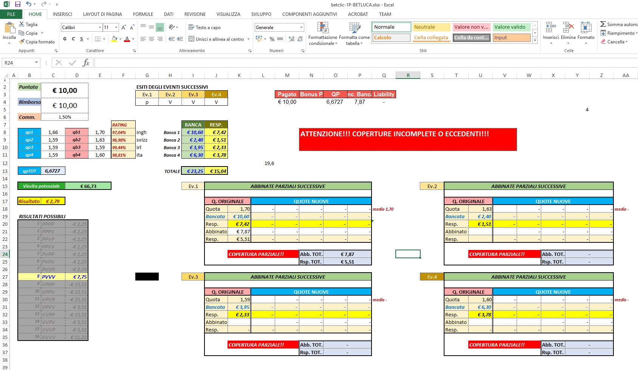
Task: Decrease decimal places icon
Action: pos(300,39)
